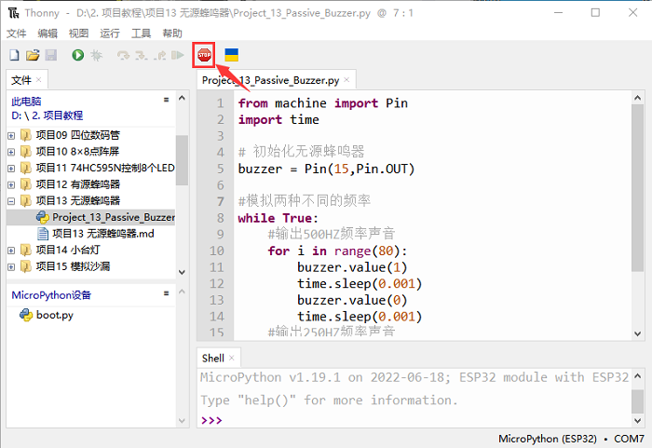652x448 pixels.
Task: Expand the 项目09 四位数码管 folder
Action: click(11, 135)
